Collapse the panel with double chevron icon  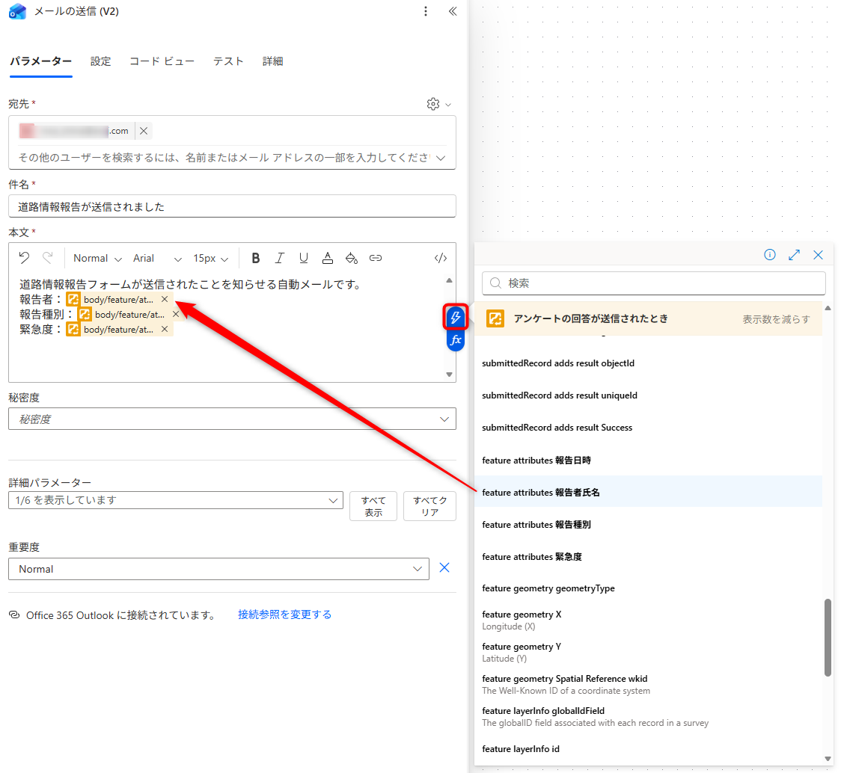(453, 11)
